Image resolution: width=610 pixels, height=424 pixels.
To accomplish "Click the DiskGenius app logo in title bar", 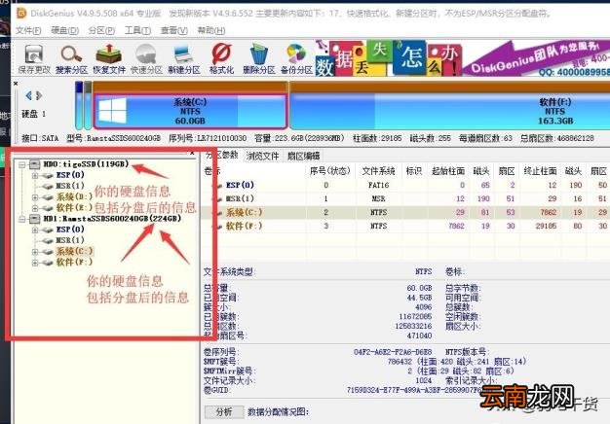I will (21, 14).
